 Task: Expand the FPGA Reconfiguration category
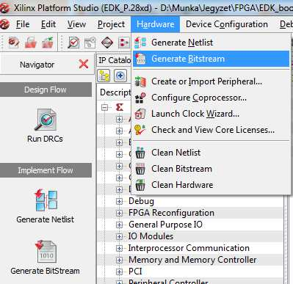point(119,213)
